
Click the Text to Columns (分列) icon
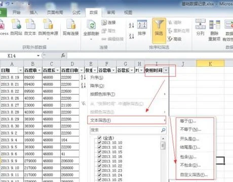click(200, 24)
